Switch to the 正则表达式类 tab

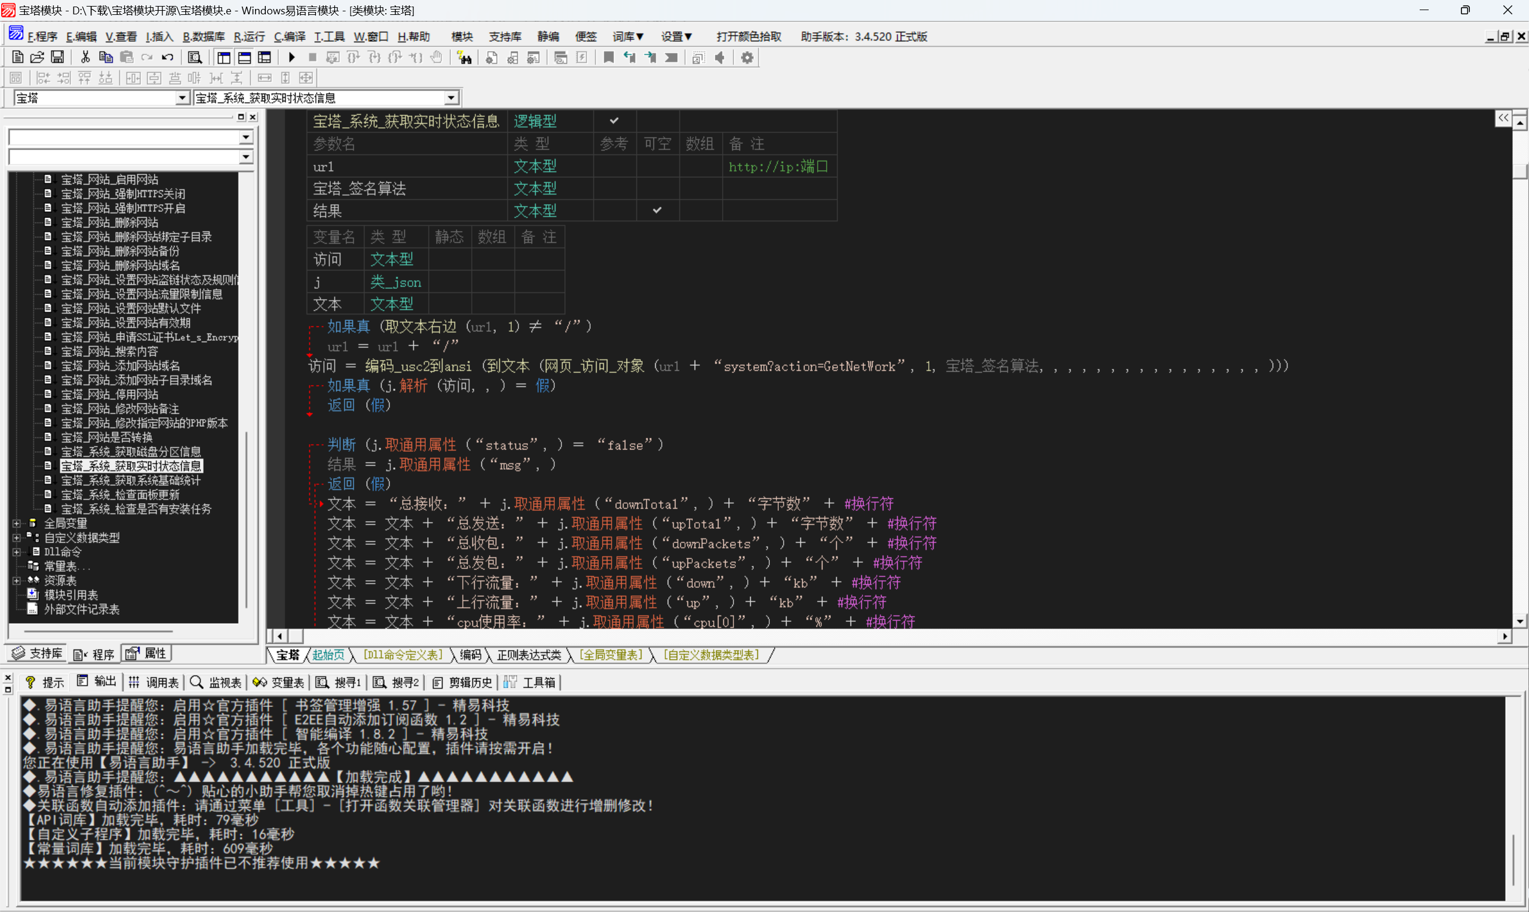pos(529,655)
